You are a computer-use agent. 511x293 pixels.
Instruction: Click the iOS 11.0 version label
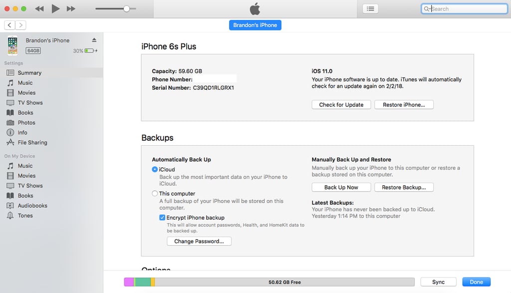point(322,71)
